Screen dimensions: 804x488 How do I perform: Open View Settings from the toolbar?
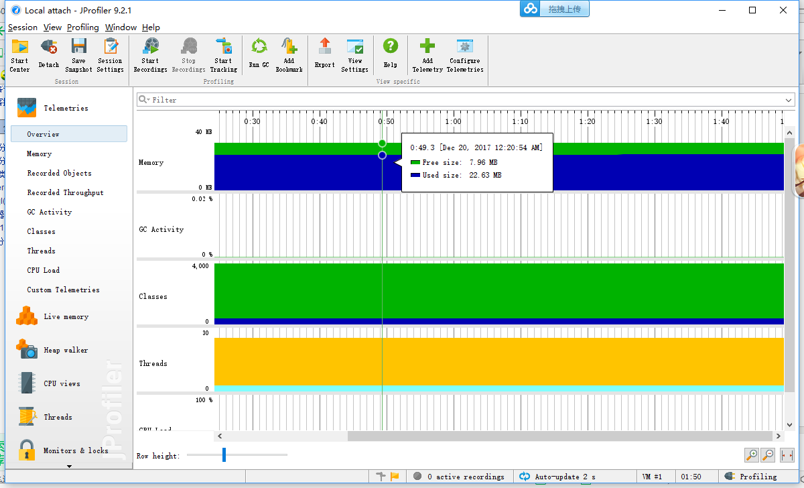point(355,55)
